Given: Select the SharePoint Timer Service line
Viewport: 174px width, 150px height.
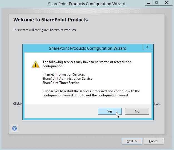Looking at the screenshot, I should coord(61,83).
